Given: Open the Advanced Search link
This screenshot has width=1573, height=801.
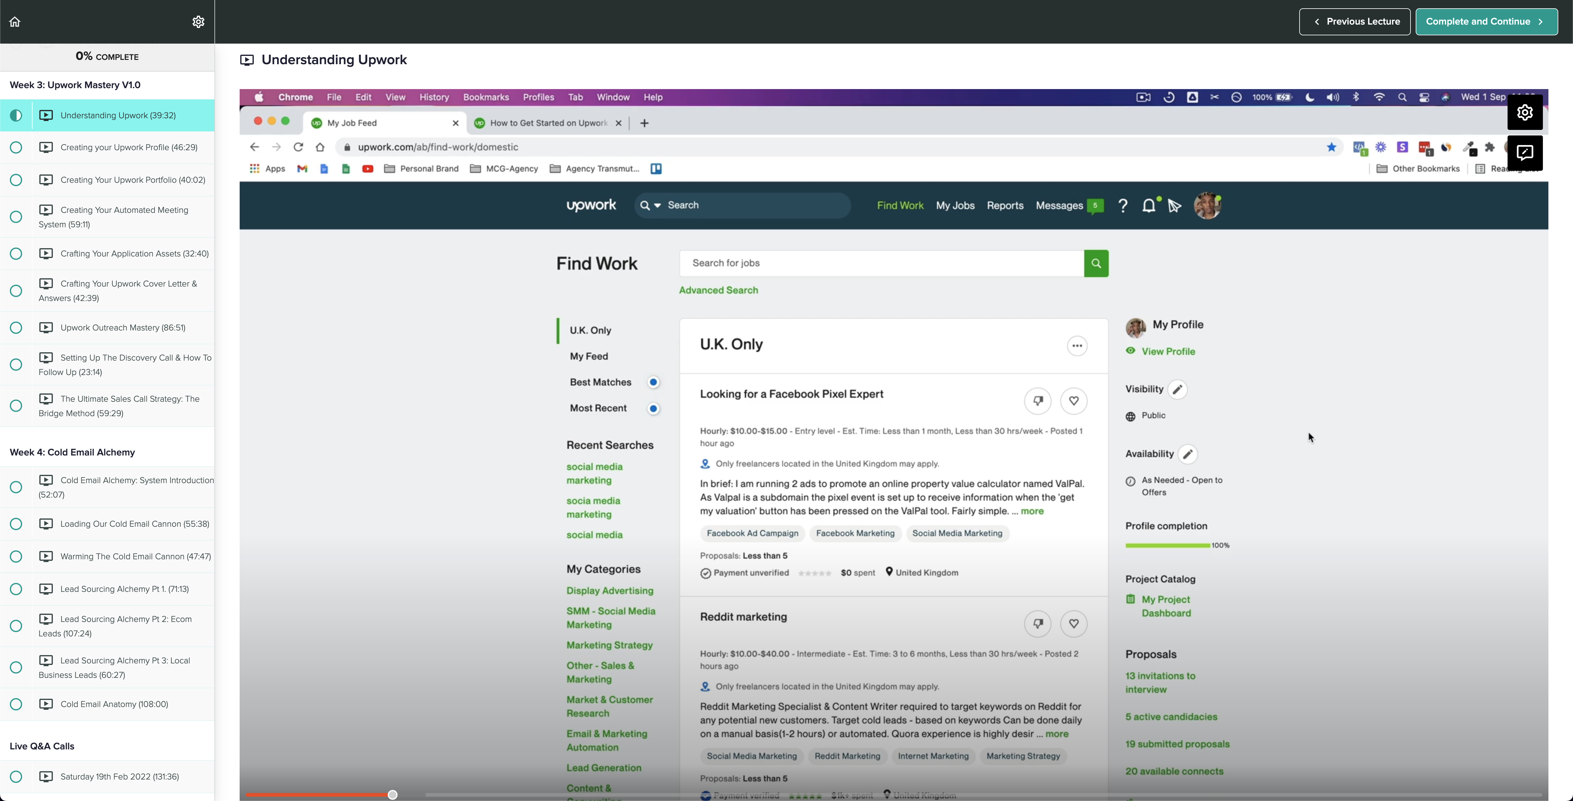Looking at the screenshot, I should click(x=718, y=291).
